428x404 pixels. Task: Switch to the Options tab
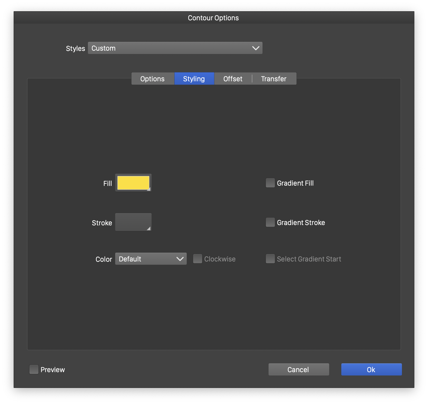[x=152, y=79]
